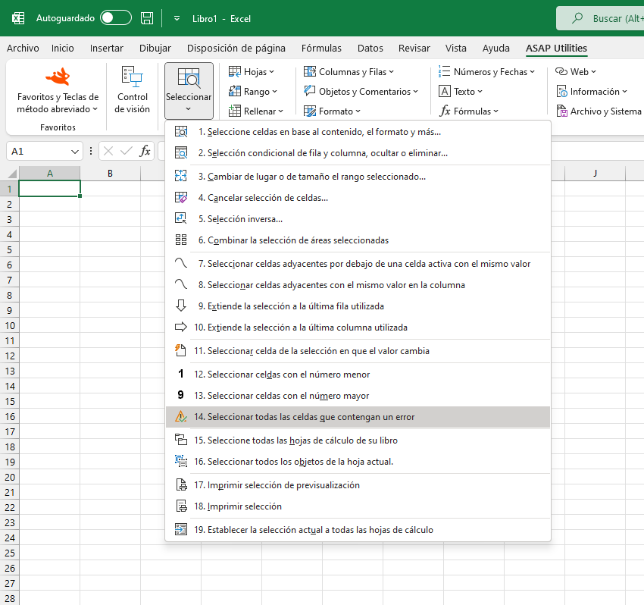Open the Web dropdown
Viewport: 644px width, 605px height.
(x=575, y=72)
